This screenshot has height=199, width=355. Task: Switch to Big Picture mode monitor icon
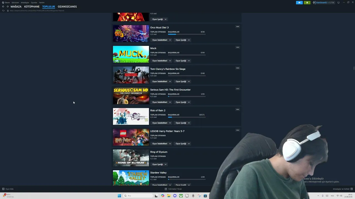pos(338,2)
